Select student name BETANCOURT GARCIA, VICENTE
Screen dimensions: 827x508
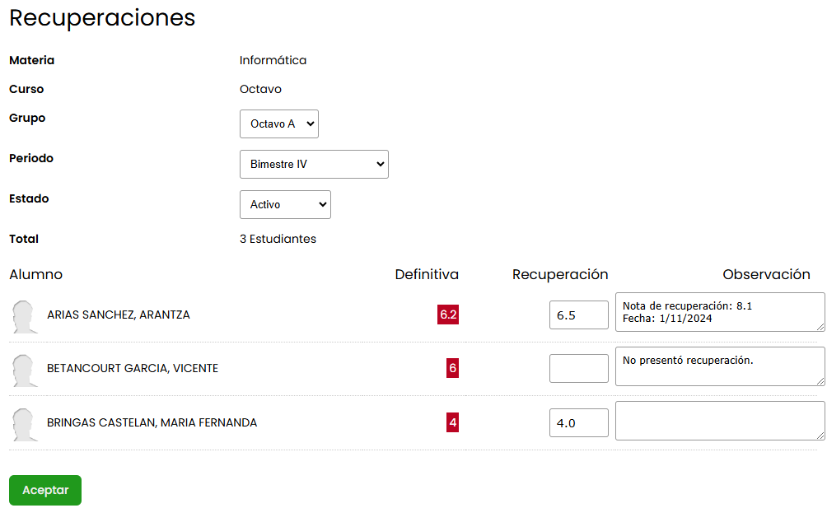pyautogui.click(x=133, y=368)
